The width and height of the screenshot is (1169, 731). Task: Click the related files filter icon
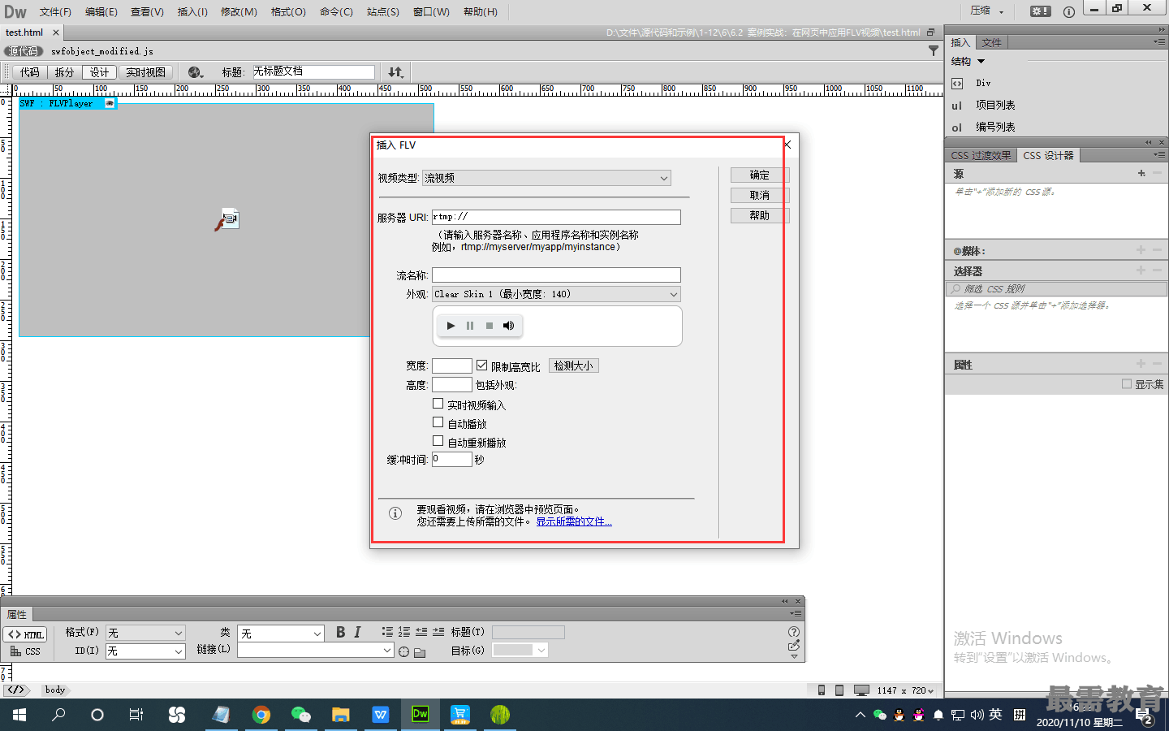(934, 50)
